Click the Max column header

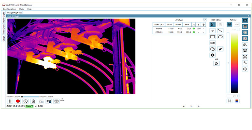click(x=170, y=25)
